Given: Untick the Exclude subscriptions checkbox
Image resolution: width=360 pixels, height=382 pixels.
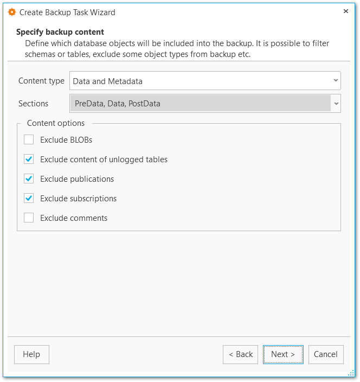Looking at the screenshot, I should point(29,199).
